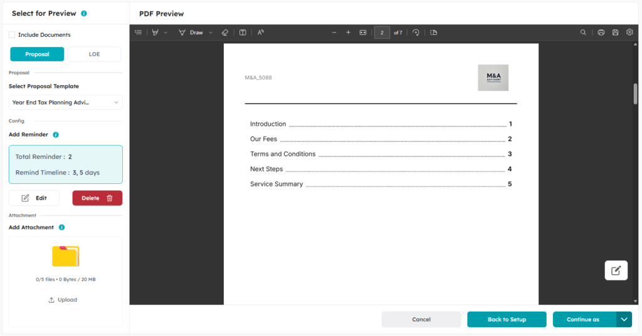Expand the Continue as dropdown arrow

[x=624, y=319]
